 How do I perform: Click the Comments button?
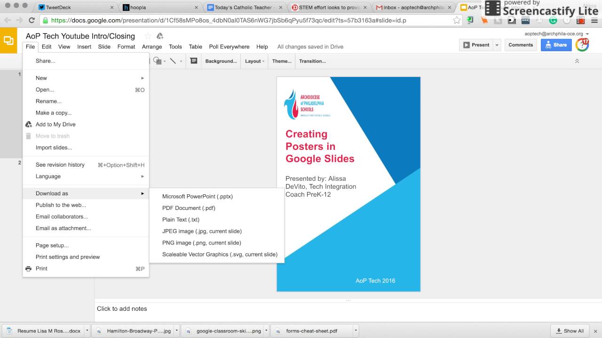click(x=521, y=45)
